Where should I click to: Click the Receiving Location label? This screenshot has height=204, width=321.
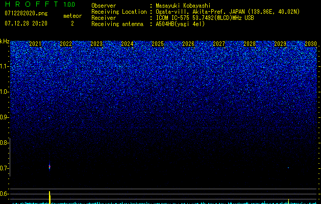pyautogui.click(x=119, y=12)
